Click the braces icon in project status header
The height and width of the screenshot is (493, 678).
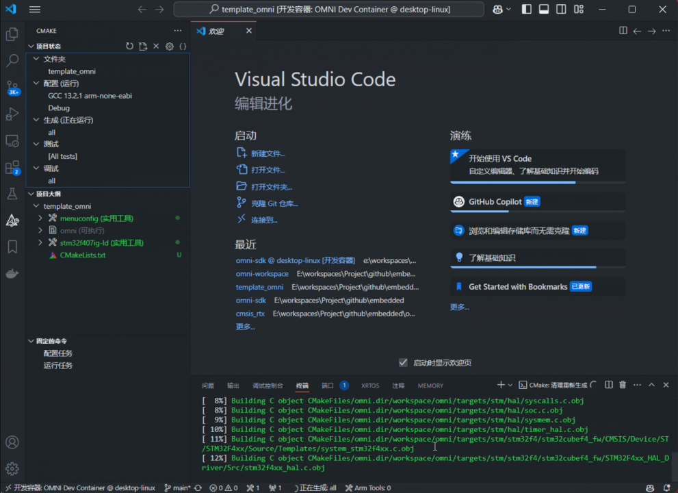(183, 46)
